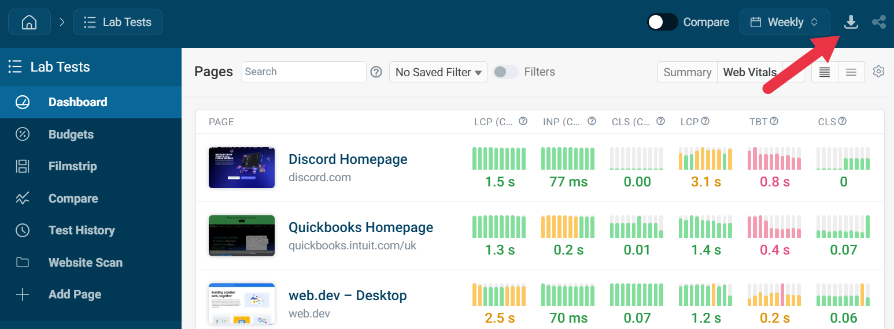Click the help icon beside LCP (C… header
This screenshot has width=894, height=329.
click(523, 121)
